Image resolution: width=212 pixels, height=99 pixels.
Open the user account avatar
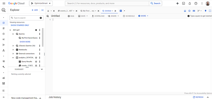pyautogui.click(x=208, y=3)
